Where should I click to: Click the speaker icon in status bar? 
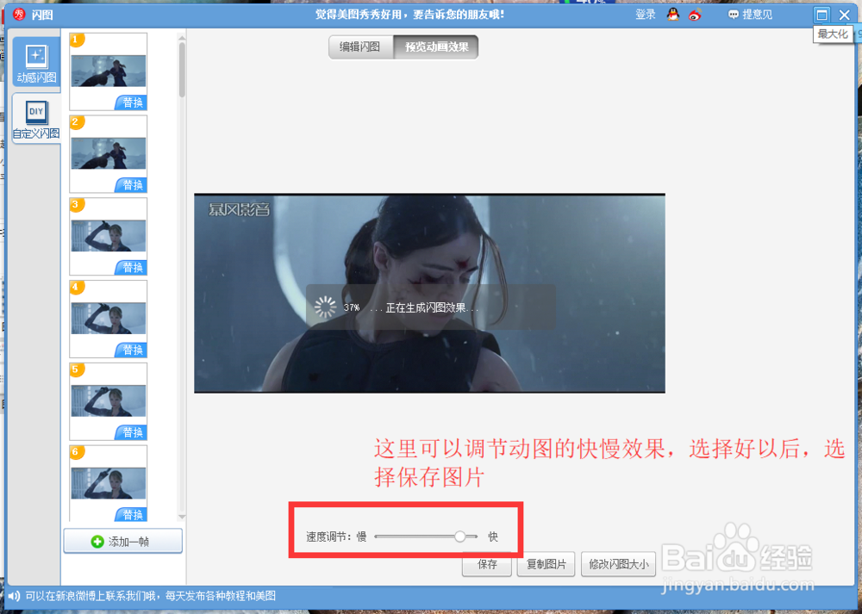[15, 596]
